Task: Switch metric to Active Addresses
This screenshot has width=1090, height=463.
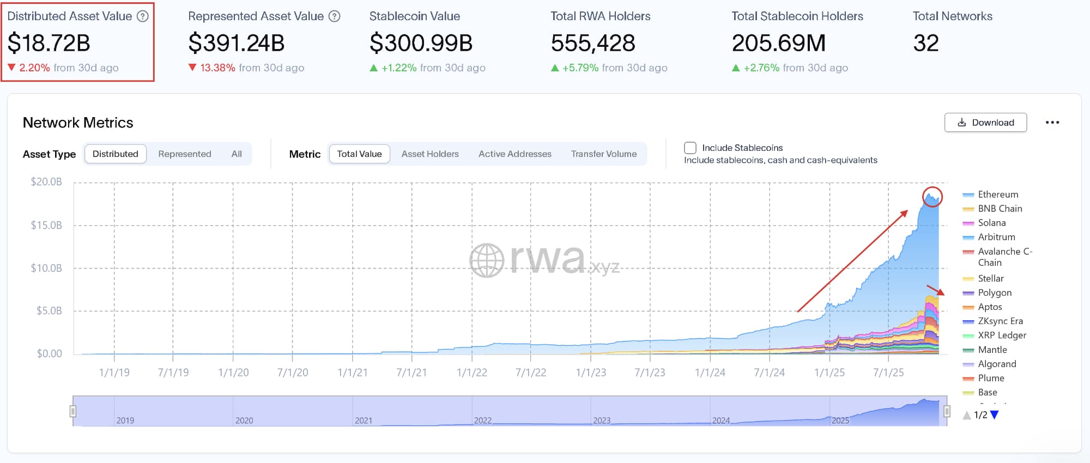Action: 514,154
